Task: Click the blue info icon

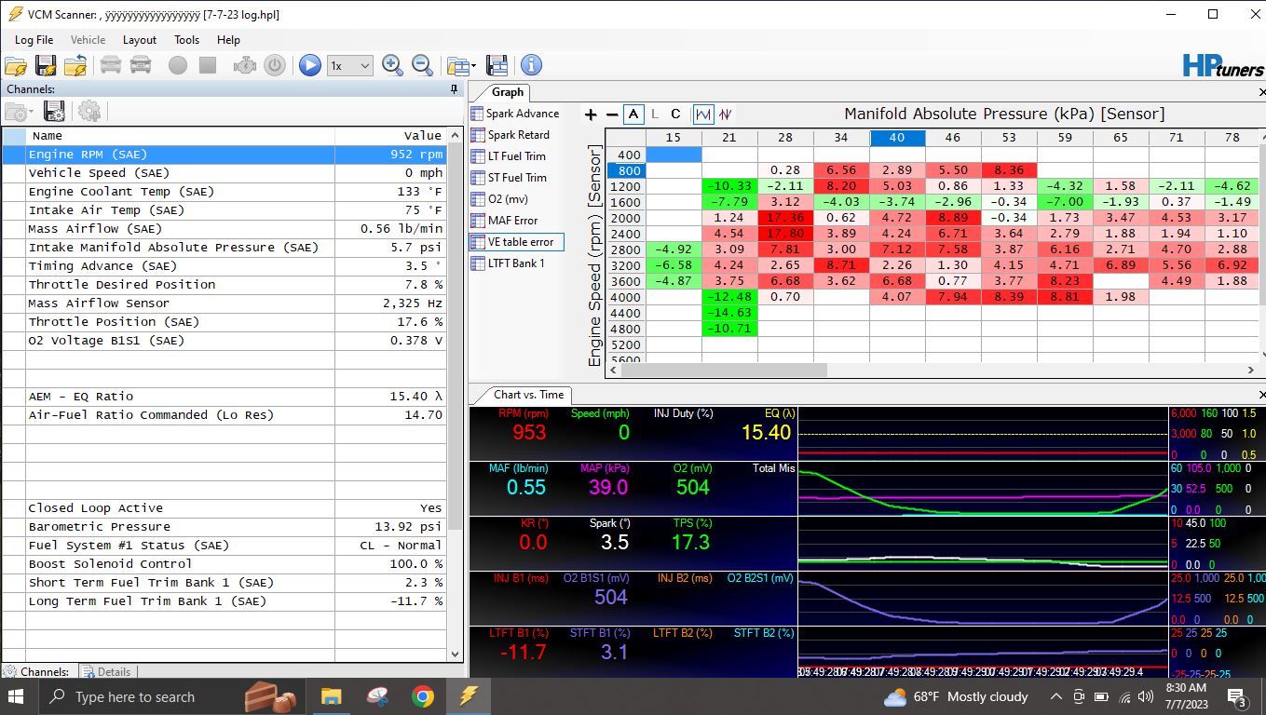Action: (x=531, y=65)
